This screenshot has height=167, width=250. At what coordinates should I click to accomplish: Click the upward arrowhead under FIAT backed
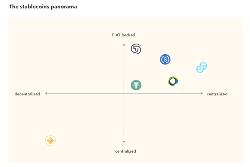(x=124, y=45)
